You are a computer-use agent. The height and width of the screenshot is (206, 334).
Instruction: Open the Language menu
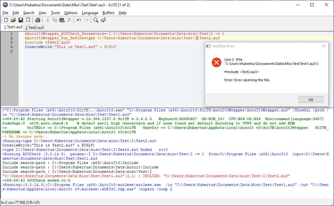(x=90, y=13)
